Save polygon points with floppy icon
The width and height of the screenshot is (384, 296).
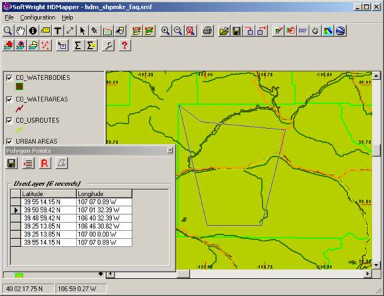(x=11, y=163)
